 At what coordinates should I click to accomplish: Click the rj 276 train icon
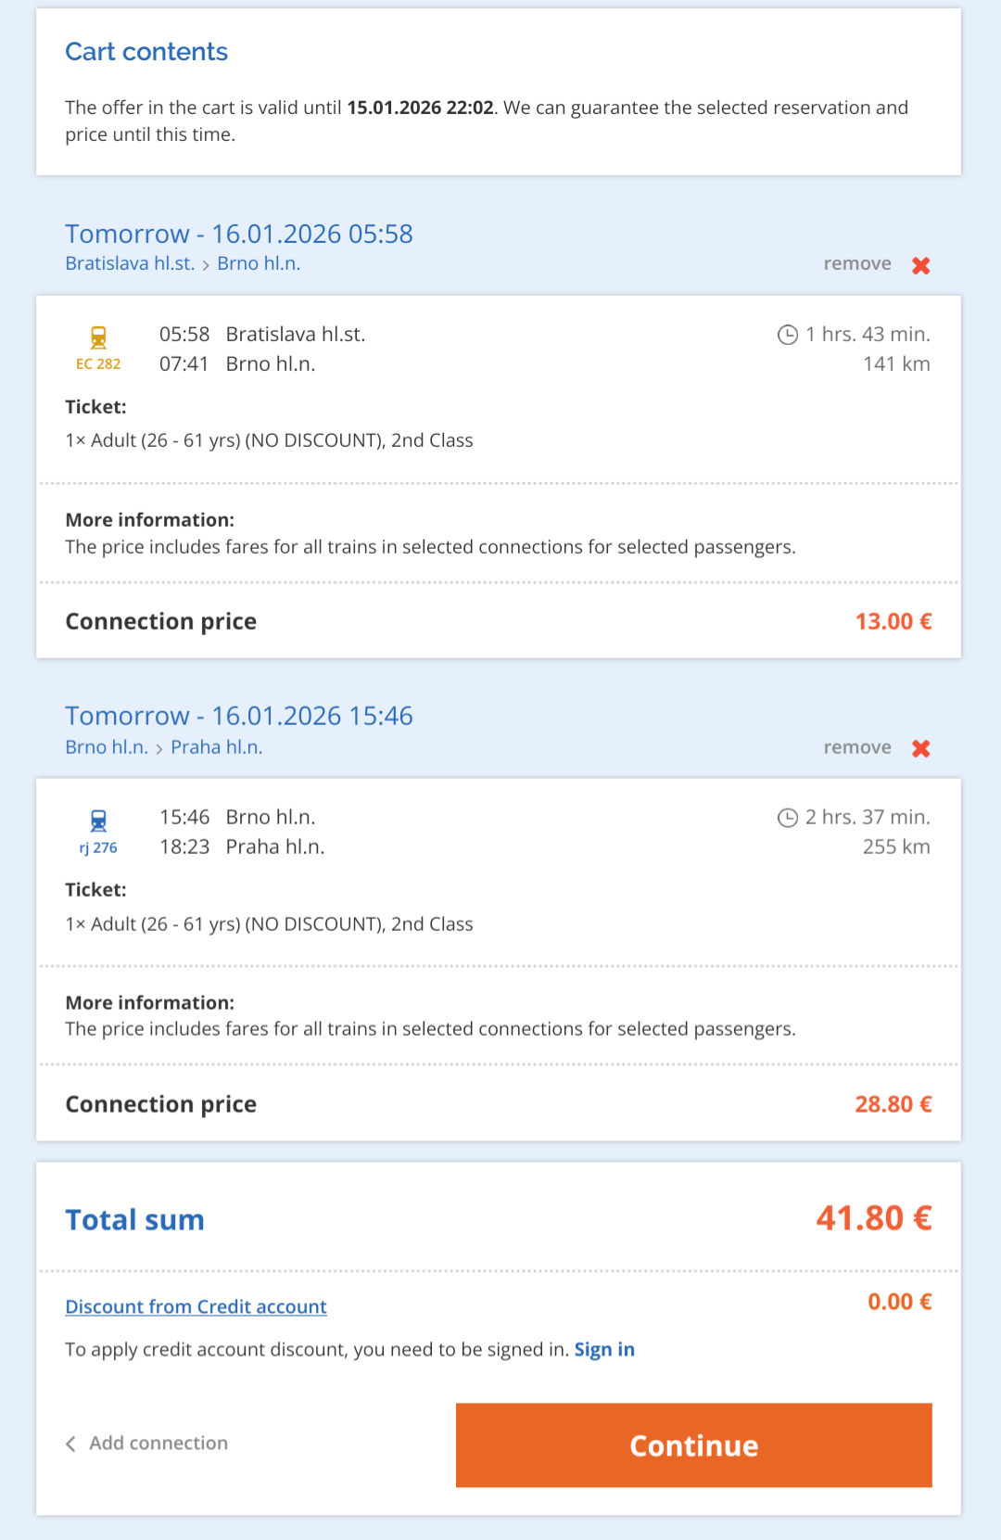click(x=98, y=821)
